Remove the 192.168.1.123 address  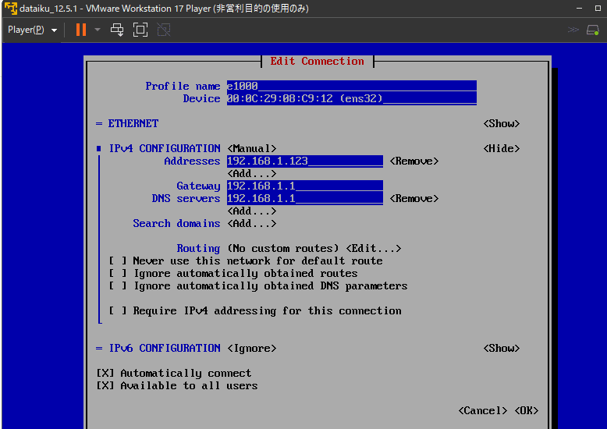(x=414, y=161)
